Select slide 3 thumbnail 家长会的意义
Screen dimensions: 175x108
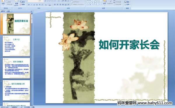(x=16, y=68)
